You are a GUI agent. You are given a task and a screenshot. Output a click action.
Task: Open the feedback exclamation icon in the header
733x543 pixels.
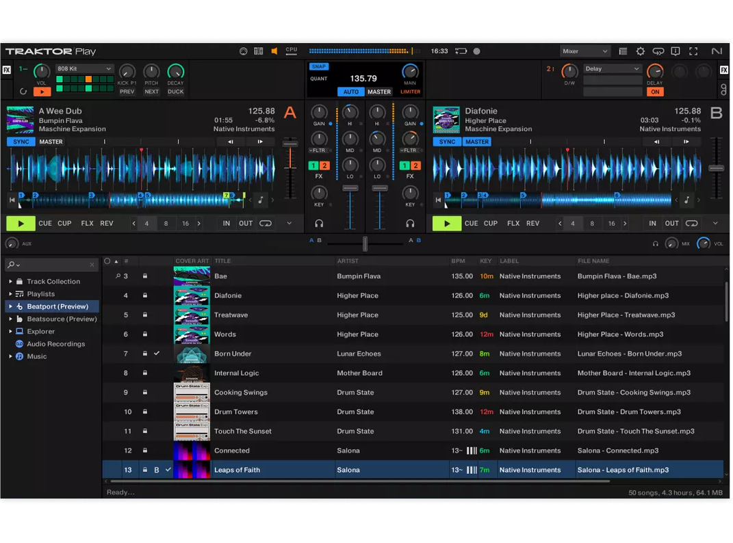click(676, 51)
